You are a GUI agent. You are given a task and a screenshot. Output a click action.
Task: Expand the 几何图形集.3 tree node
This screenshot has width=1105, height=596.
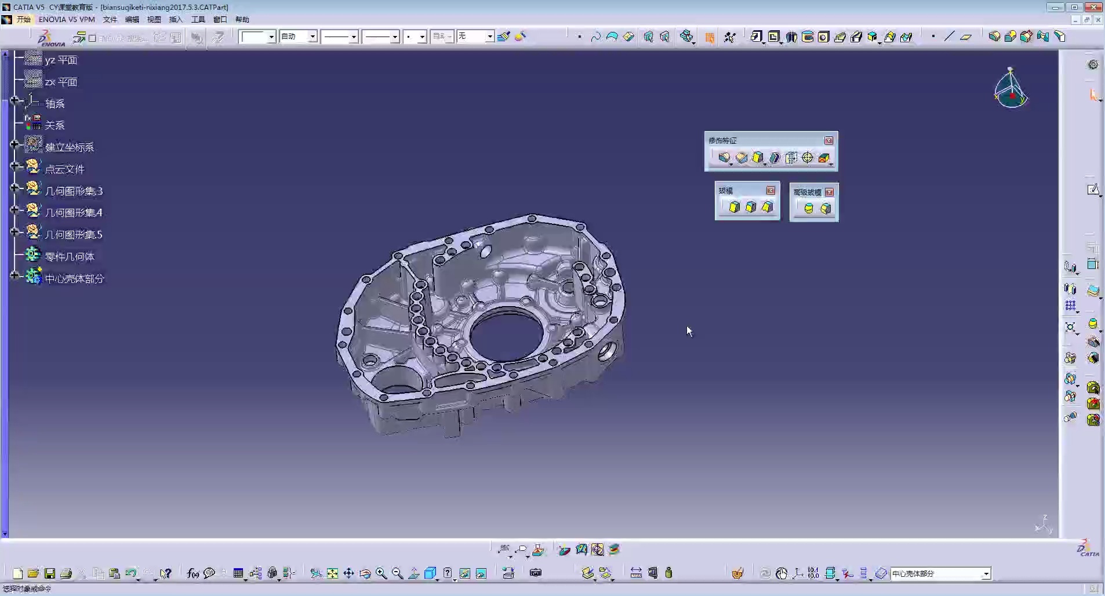click(x=15, y=188)
